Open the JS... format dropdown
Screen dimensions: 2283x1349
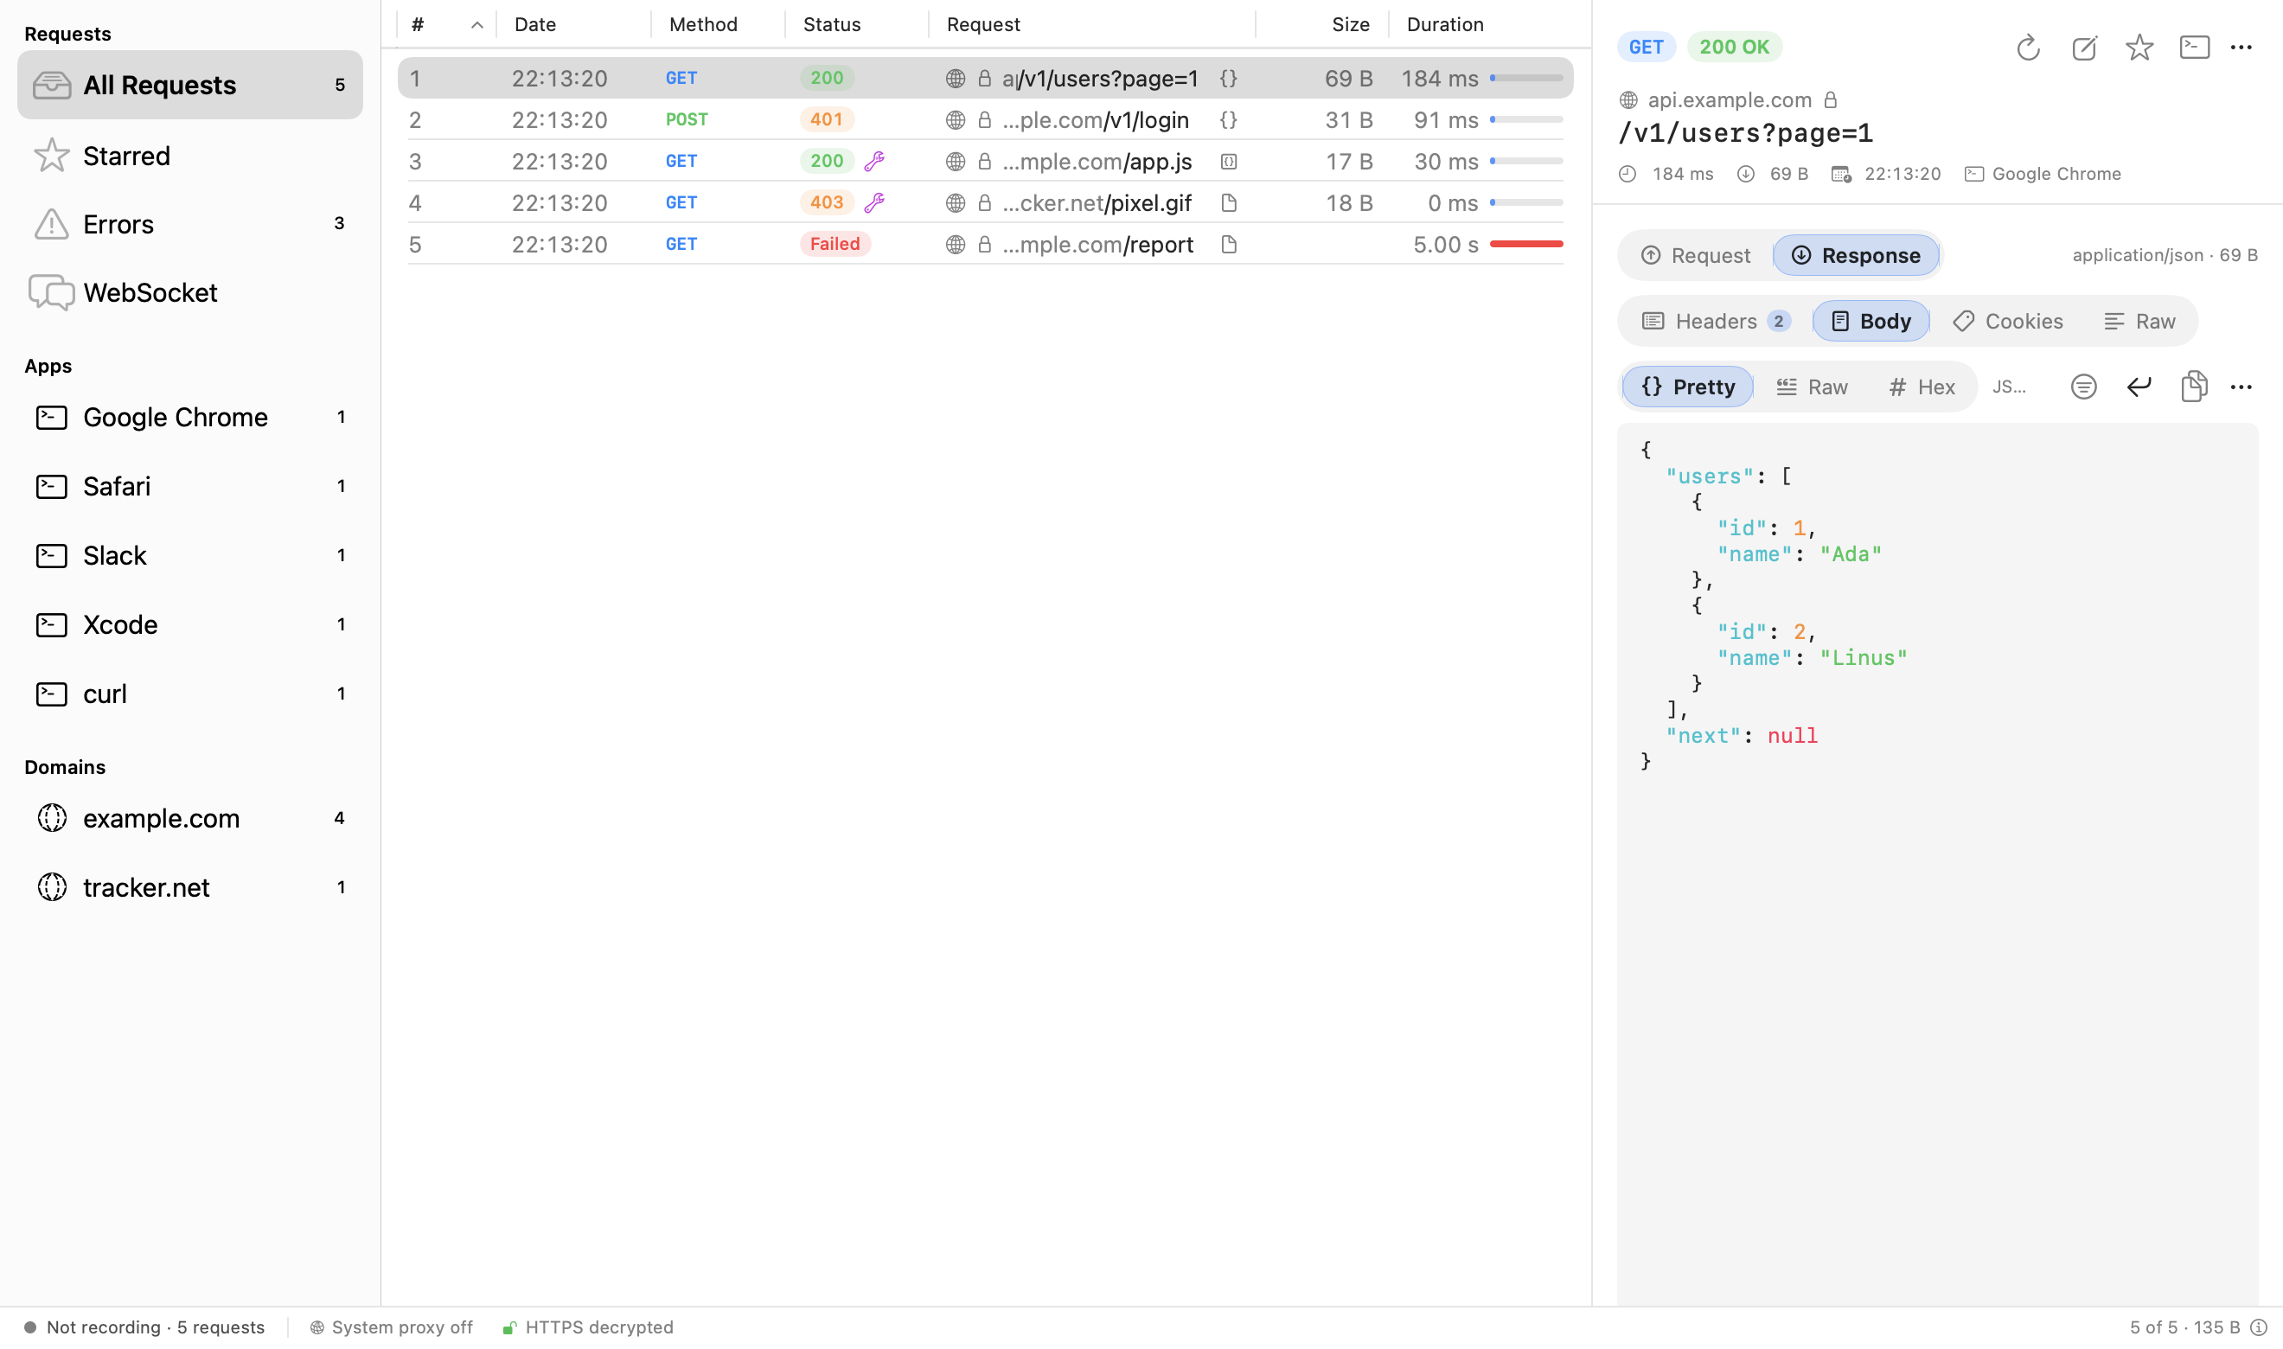(2010, 387)
